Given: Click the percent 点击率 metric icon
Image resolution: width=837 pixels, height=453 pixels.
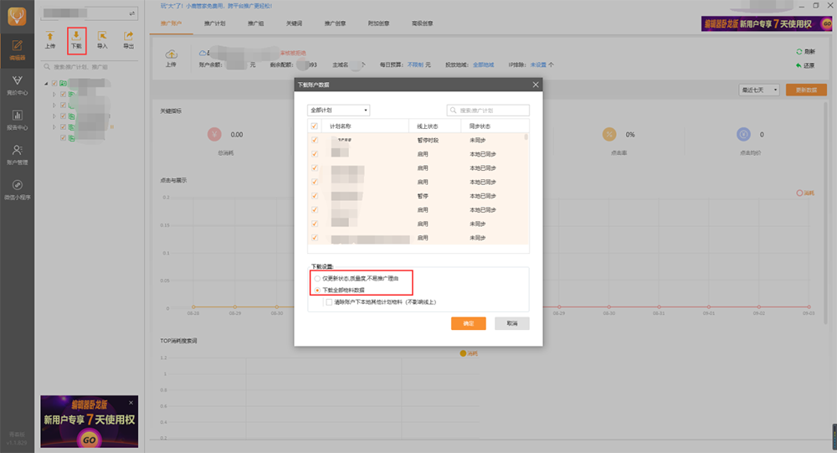Looking at the screenshot, I should (609, 135).
